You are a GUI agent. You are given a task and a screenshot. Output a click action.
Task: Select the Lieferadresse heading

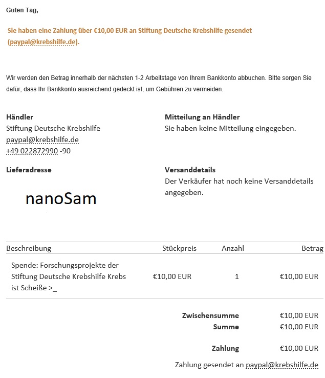[29, 170]
